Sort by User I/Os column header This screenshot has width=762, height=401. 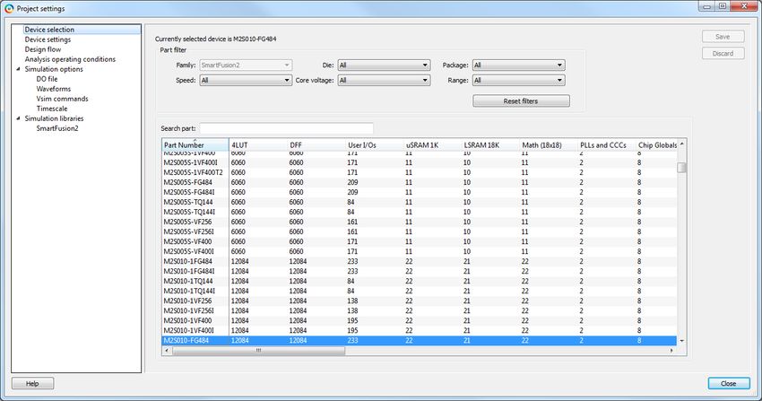375,144
